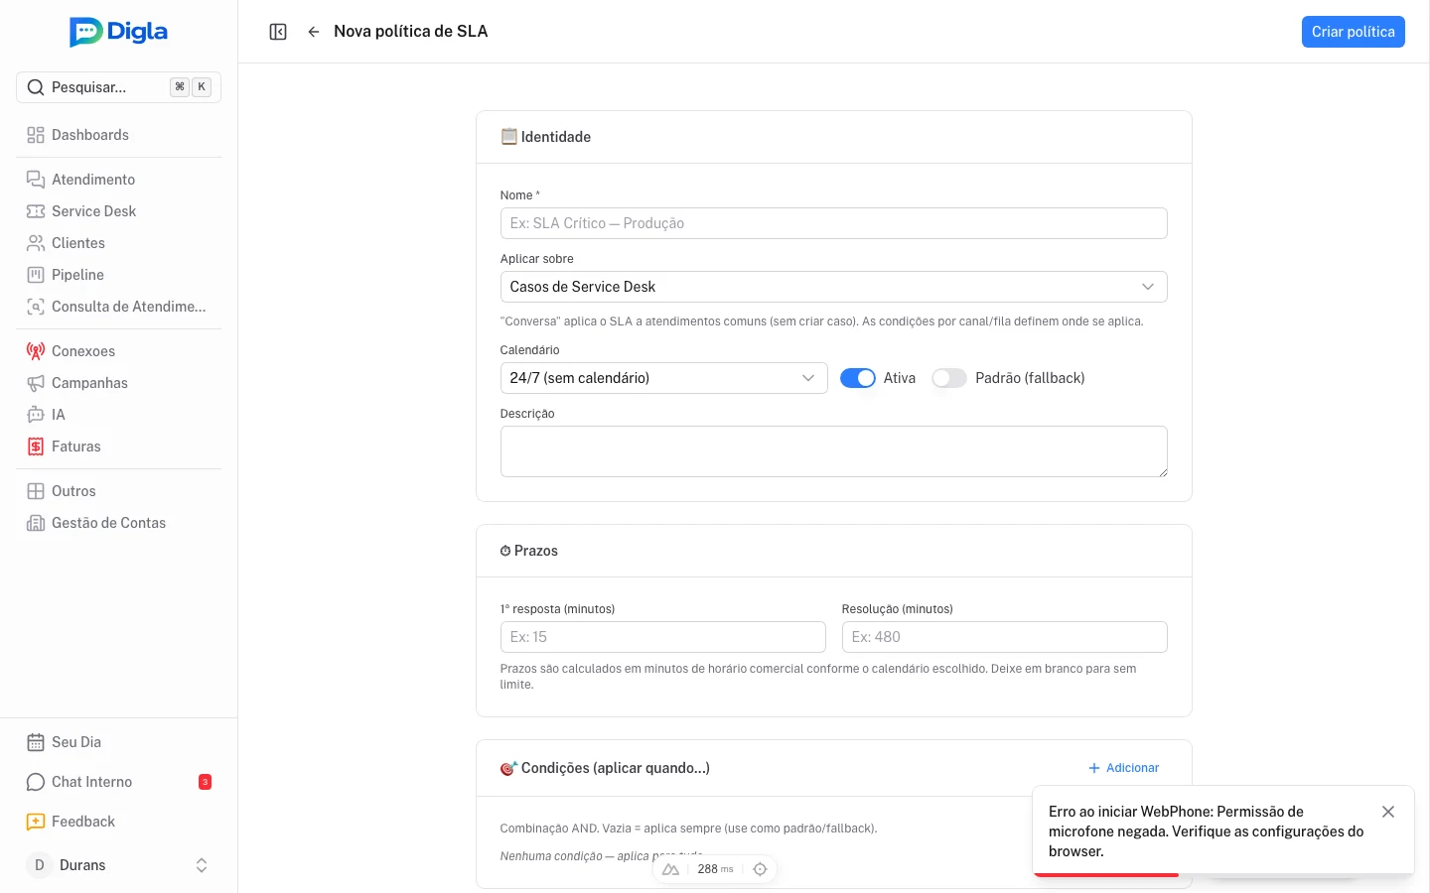Open the Aplicar sobre dropdown

coord(834,287)
